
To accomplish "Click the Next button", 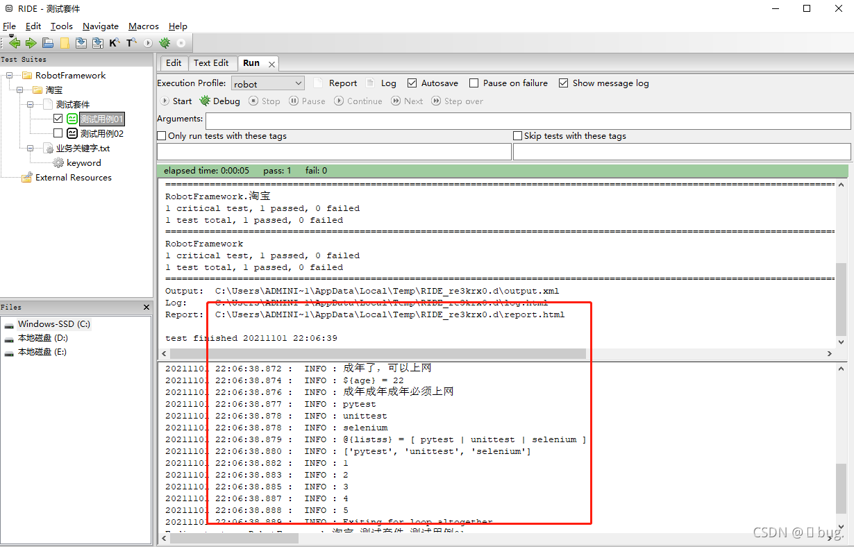I will coord(407,101).
